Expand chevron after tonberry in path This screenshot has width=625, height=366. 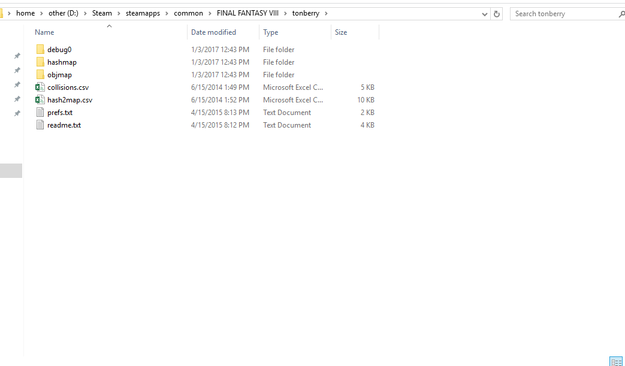(326, 14)
